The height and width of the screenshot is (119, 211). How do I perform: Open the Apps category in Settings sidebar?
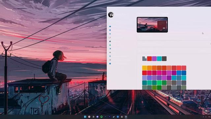coord(110,41)
